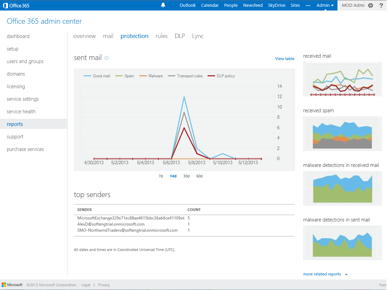388x290 pixels.
Task: Open service health in sidebar
Action: (21, 112)
